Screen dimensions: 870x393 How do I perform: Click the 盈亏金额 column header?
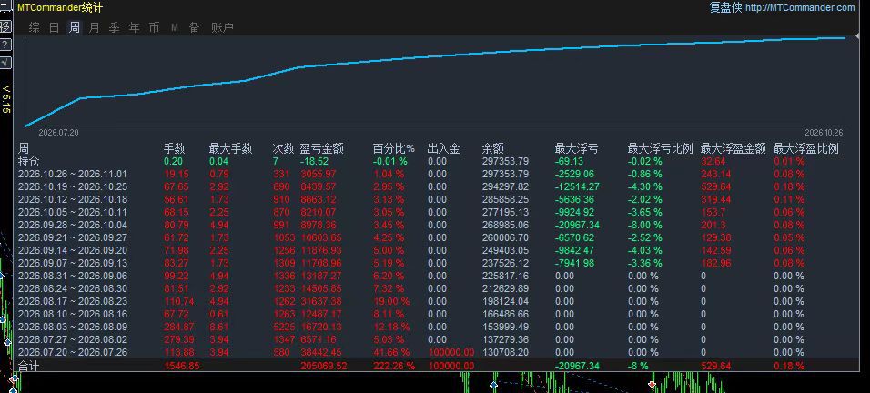[322, 148]
